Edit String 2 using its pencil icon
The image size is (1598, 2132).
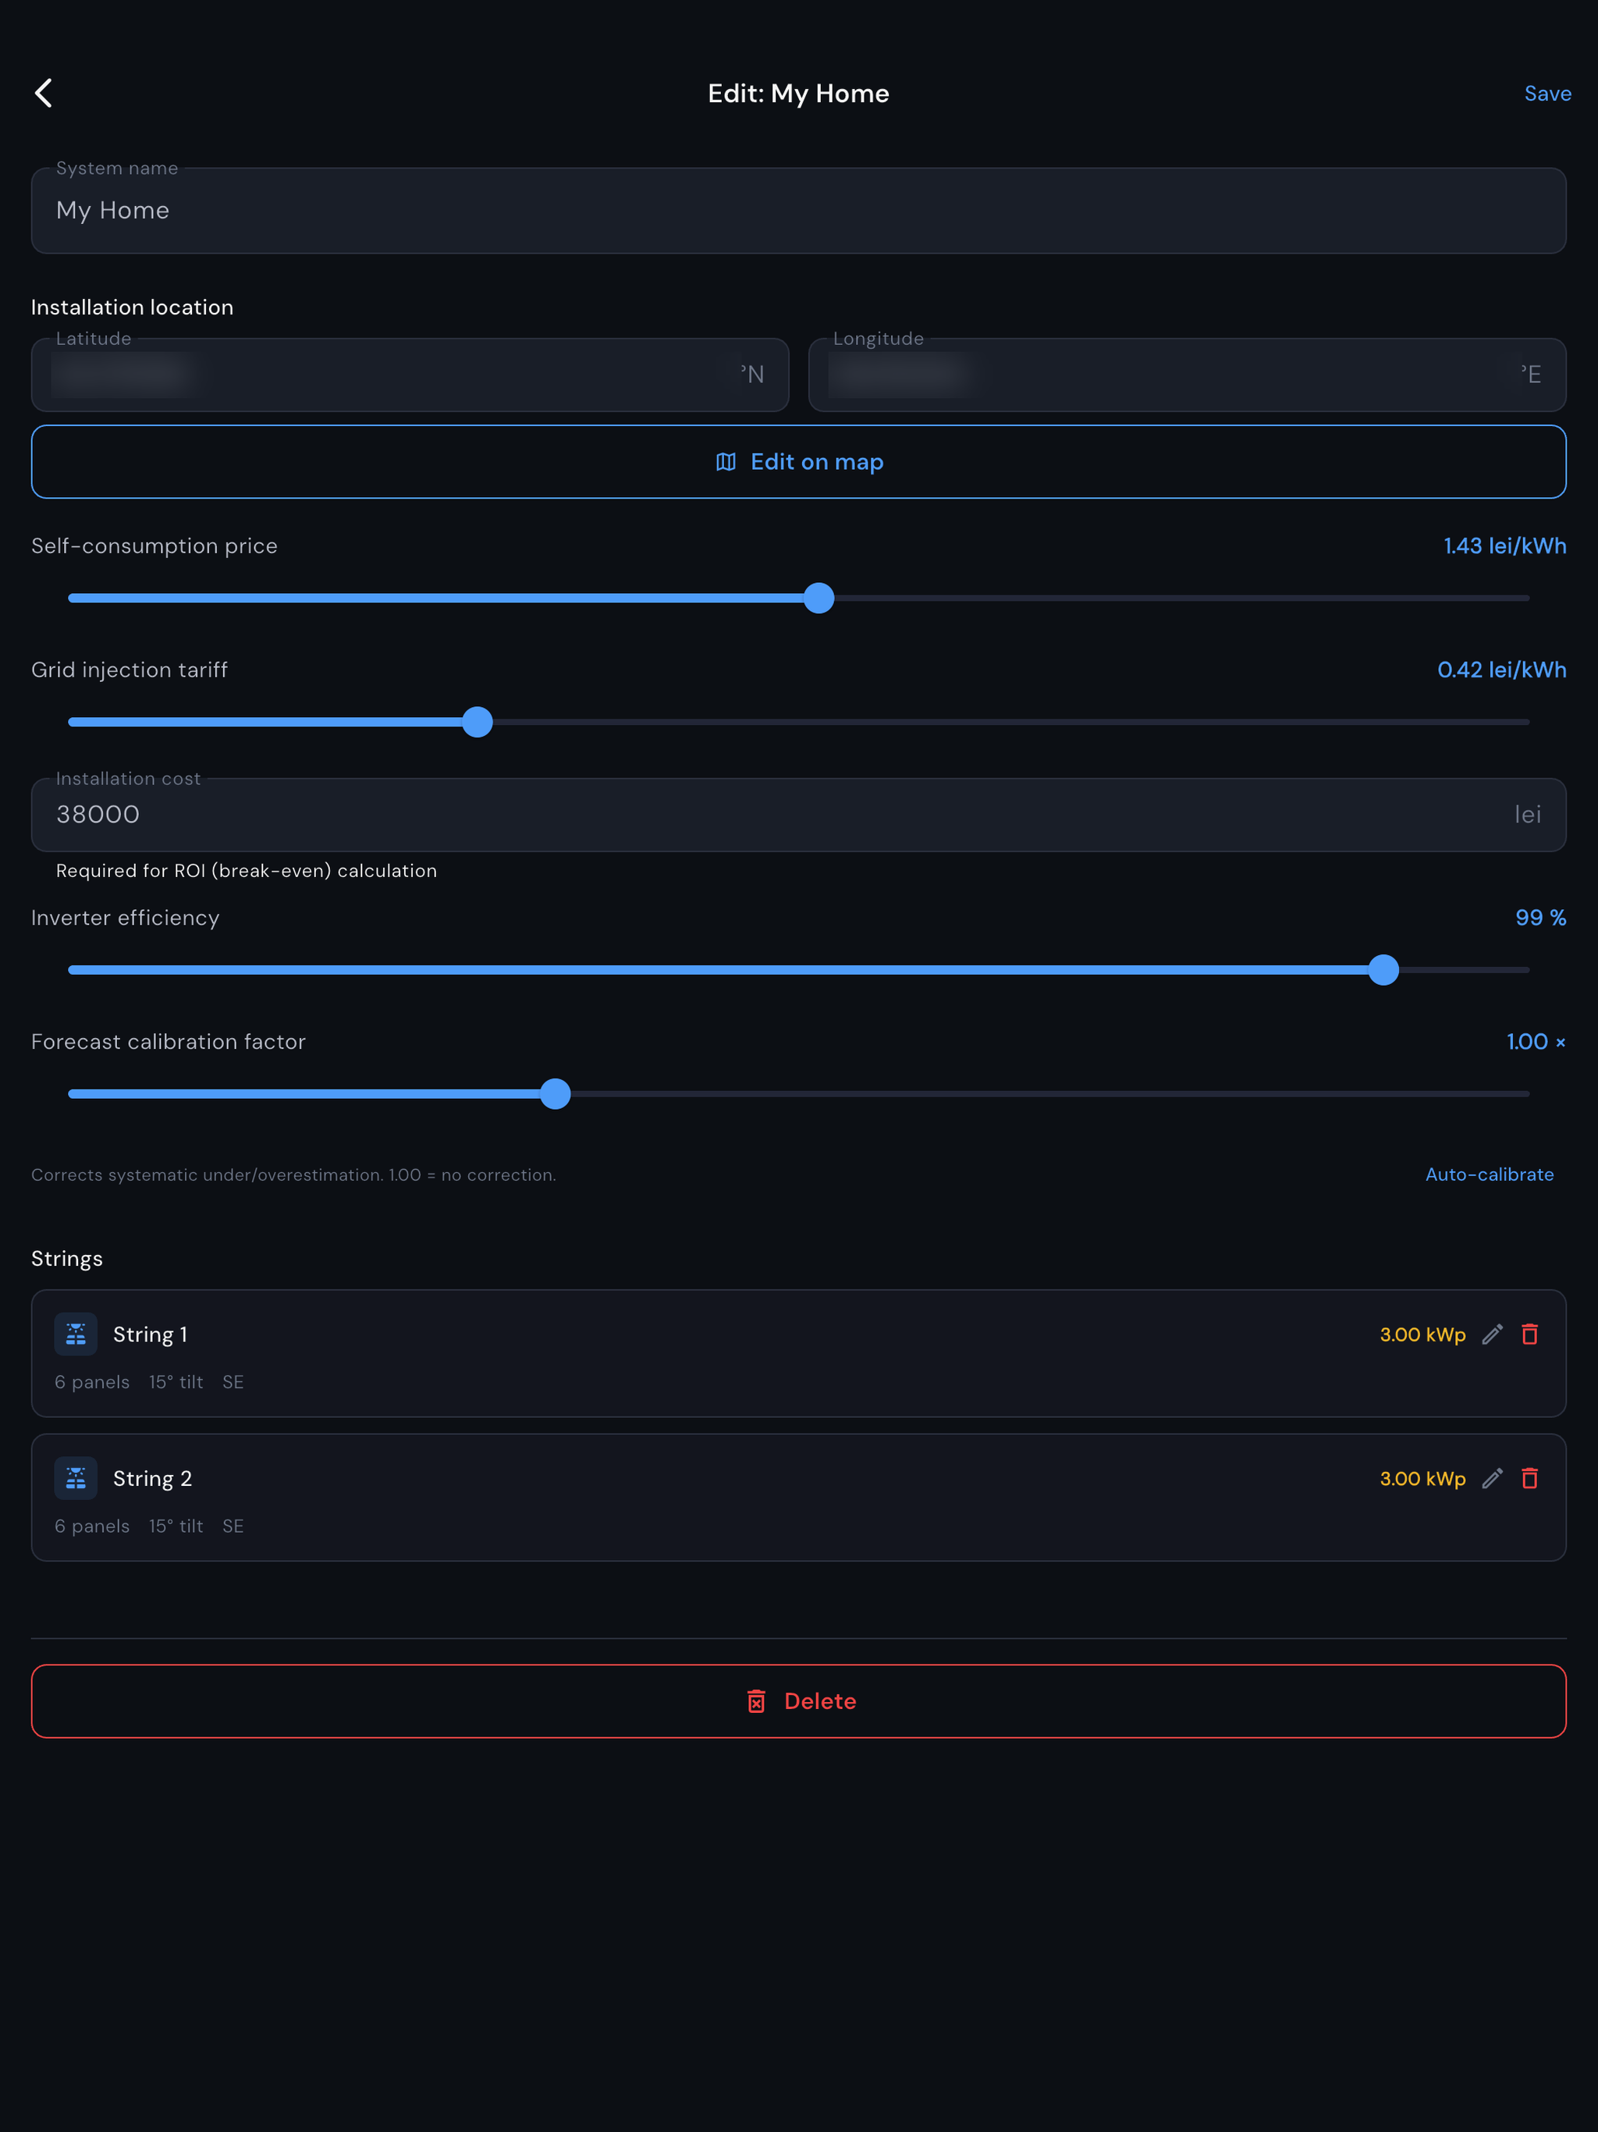tap(1492, 1479)
